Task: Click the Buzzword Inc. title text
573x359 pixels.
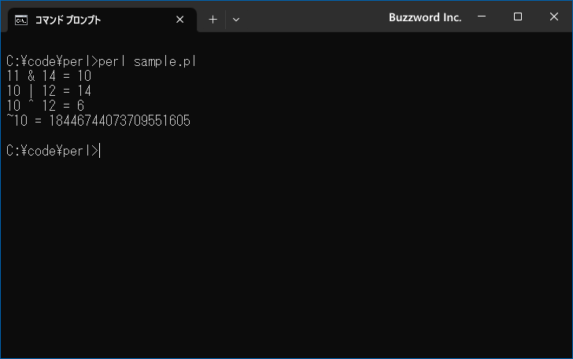Action: (425, 17)
